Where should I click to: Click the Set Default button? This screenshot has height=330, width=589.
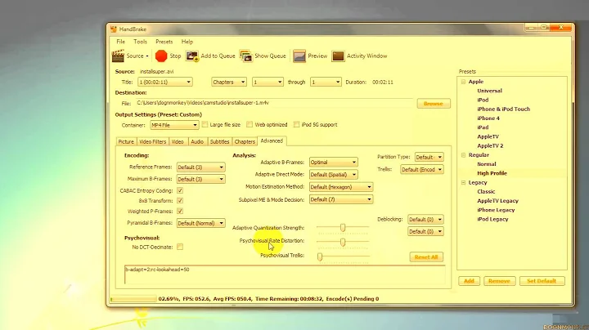click(542, 281)
